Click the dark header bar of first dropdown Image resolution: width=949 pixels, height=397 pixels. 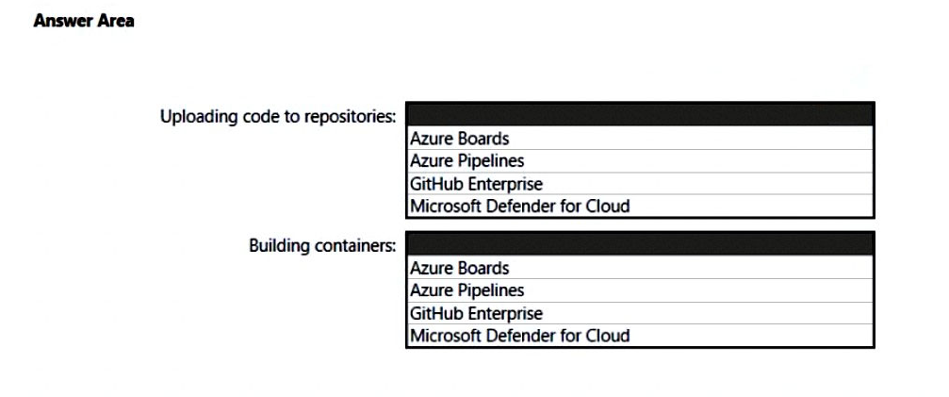(640, 115)
